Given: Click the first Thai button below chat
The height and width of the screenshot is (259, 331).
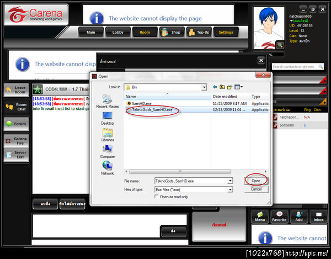Looking at the screenshot, I should pos(45,204).
